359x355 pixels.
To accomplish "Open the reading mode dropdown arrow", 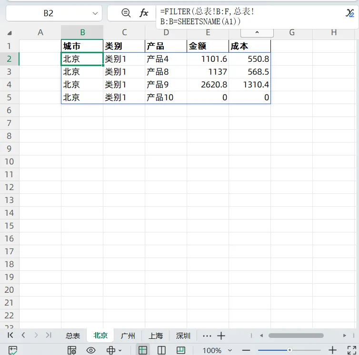I will (120, 350).
